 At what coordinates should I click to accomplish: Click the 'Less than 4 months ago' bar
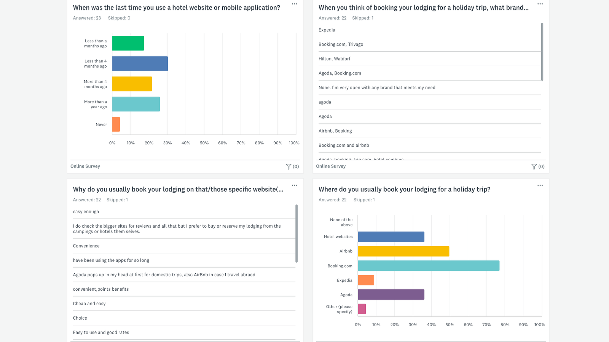click(x=140, y=63)
